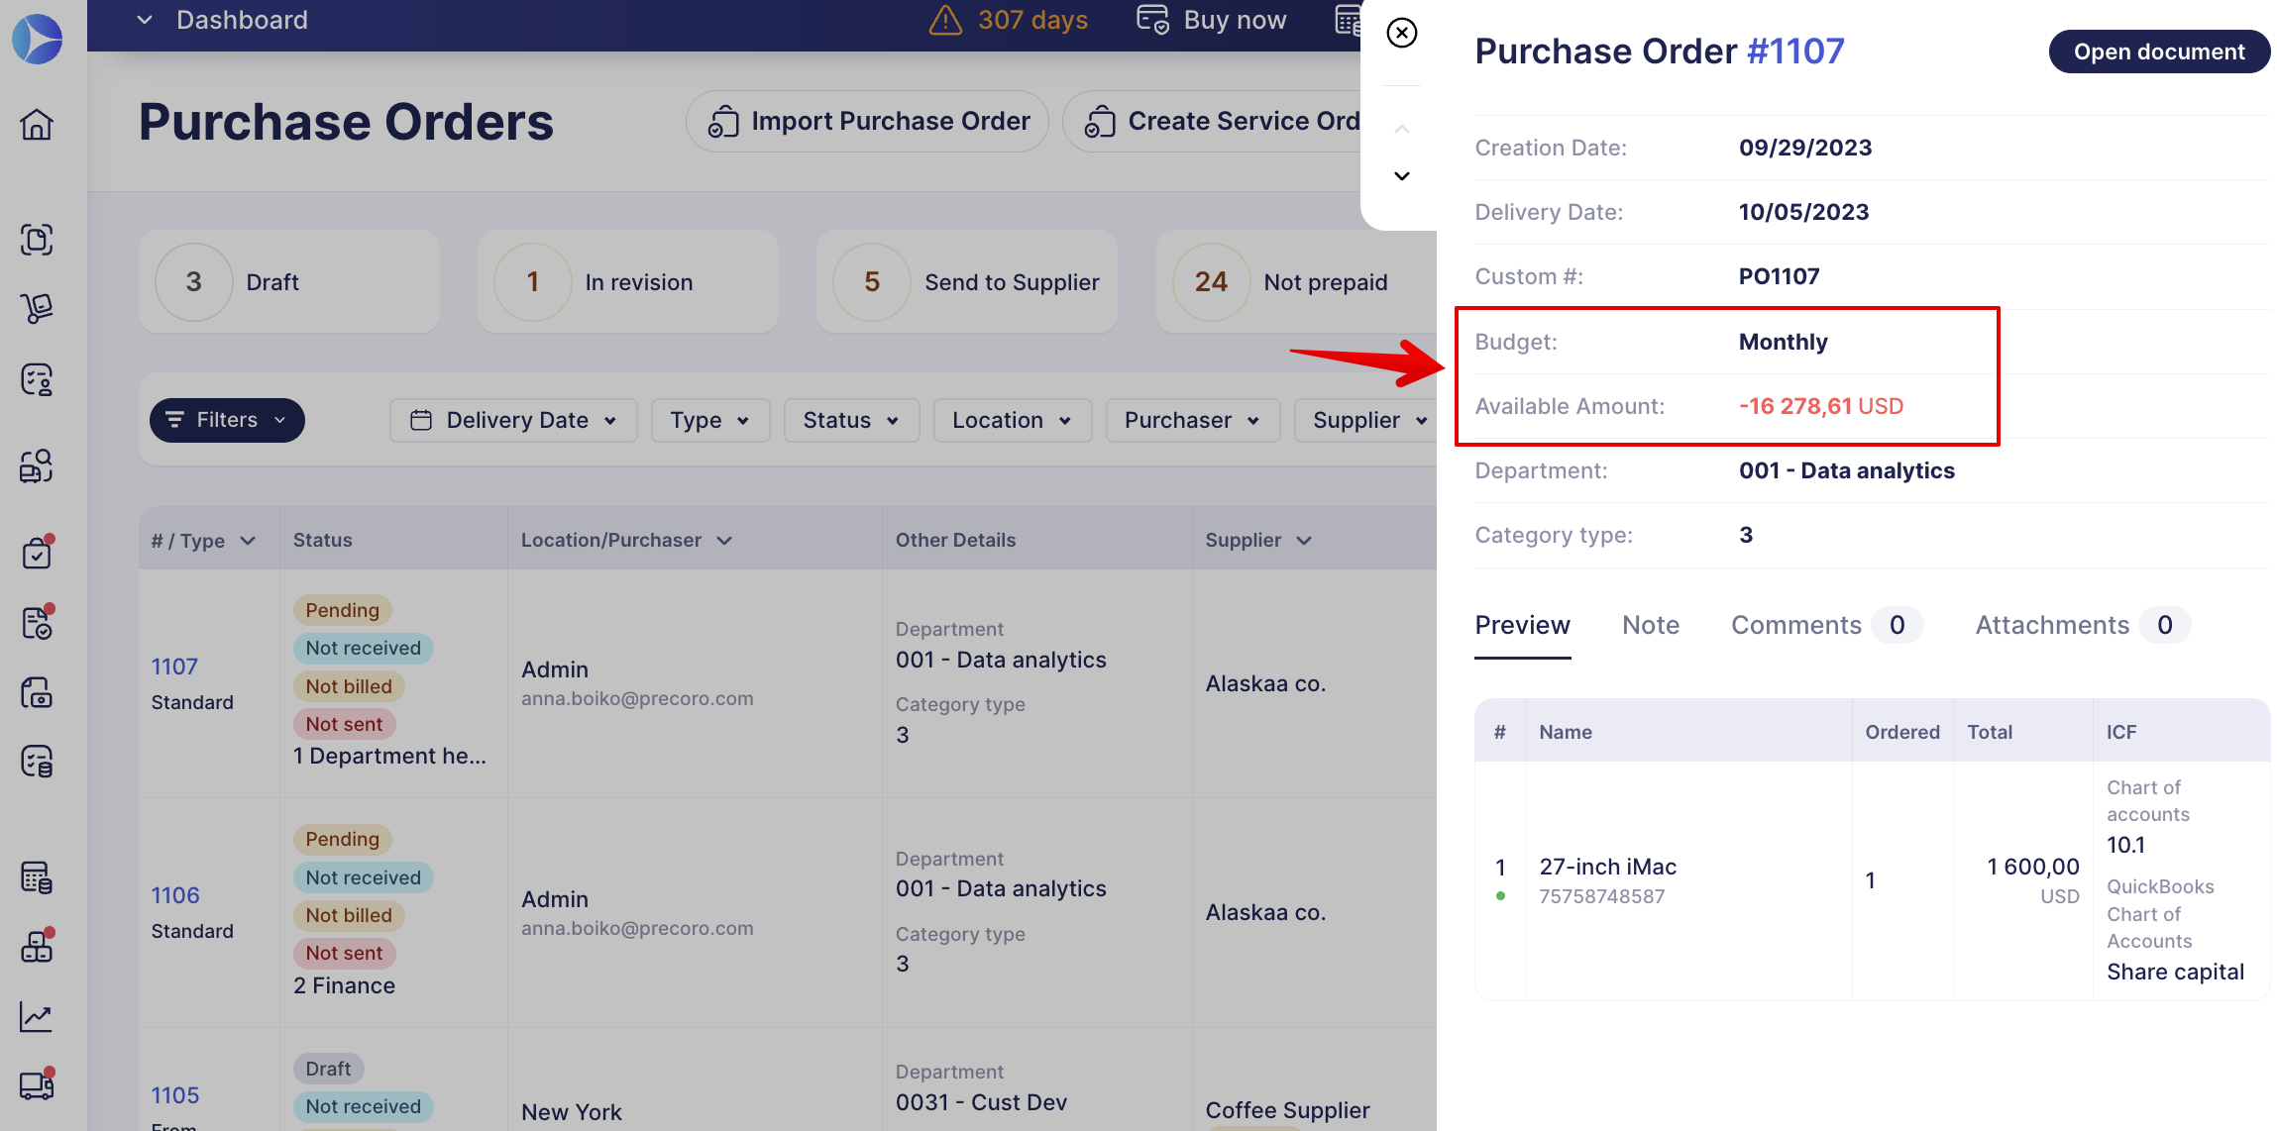
Task: Sort by Supplier column header
Action: (1258, 541)
